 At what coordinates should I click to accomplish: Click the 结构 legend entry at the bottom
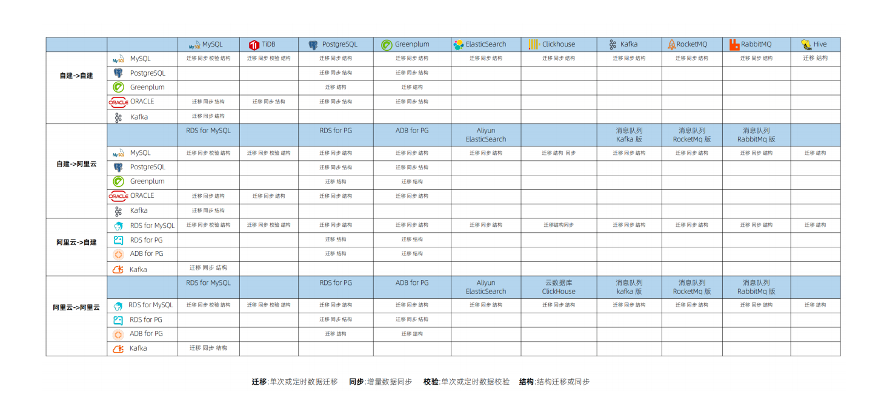554,382
